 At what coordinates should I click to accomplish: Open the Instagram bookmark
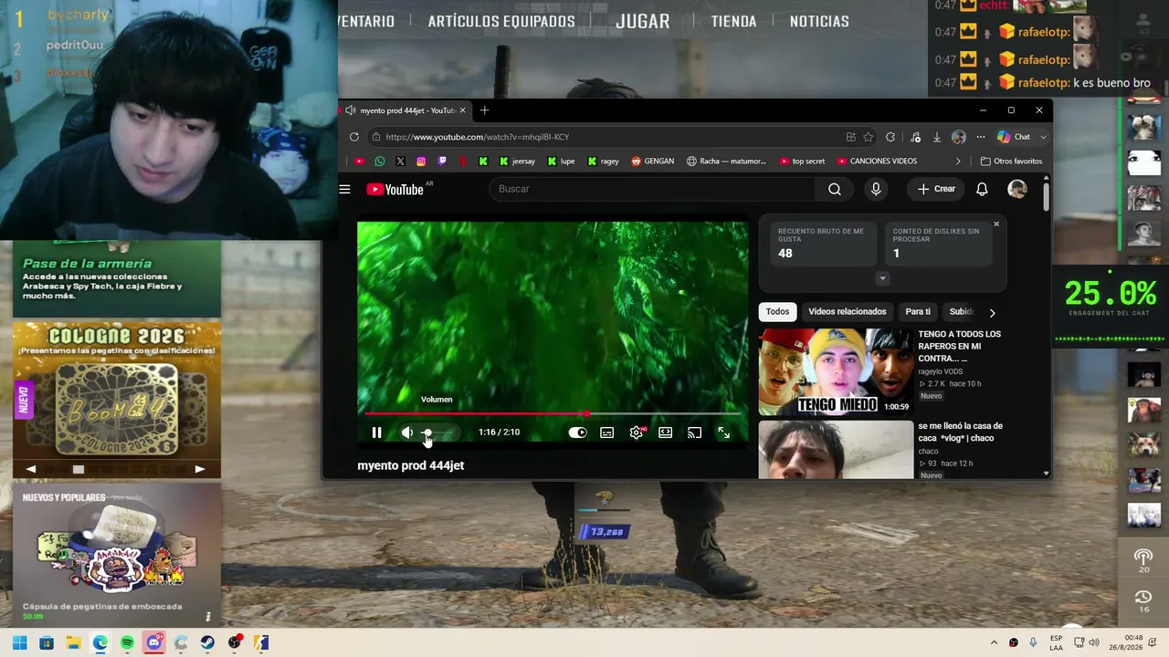(x=421, y=162)
